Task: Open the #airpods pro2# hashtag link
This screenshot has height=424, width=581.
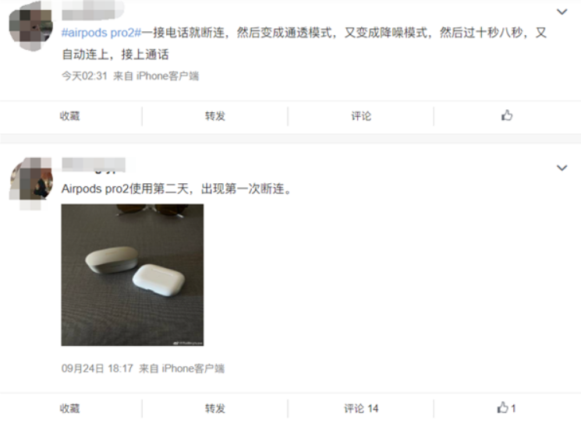Action: [101, 33]
